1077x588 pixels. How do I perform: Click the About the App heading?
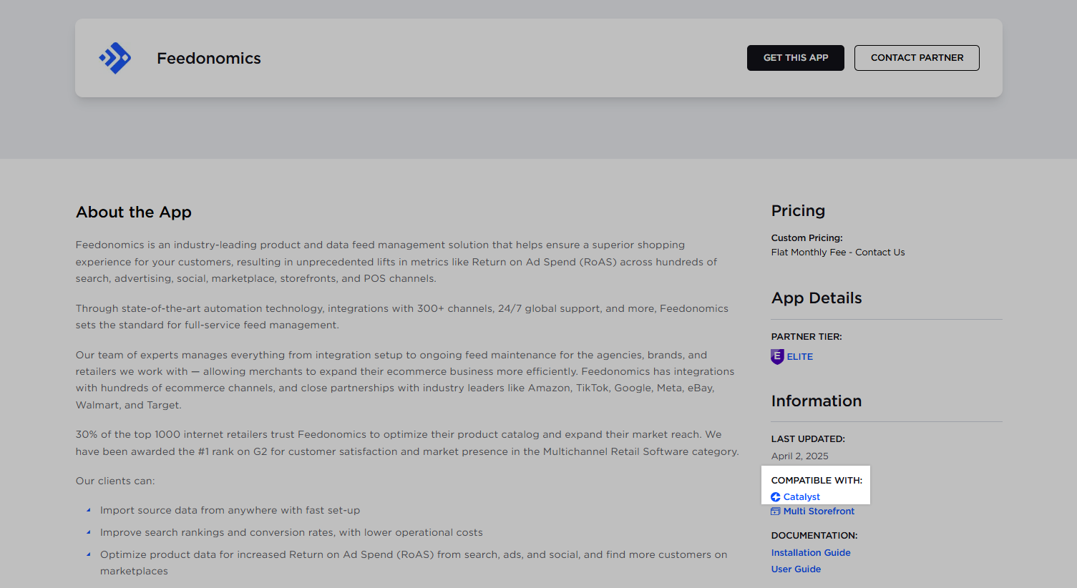pos(134,212)
